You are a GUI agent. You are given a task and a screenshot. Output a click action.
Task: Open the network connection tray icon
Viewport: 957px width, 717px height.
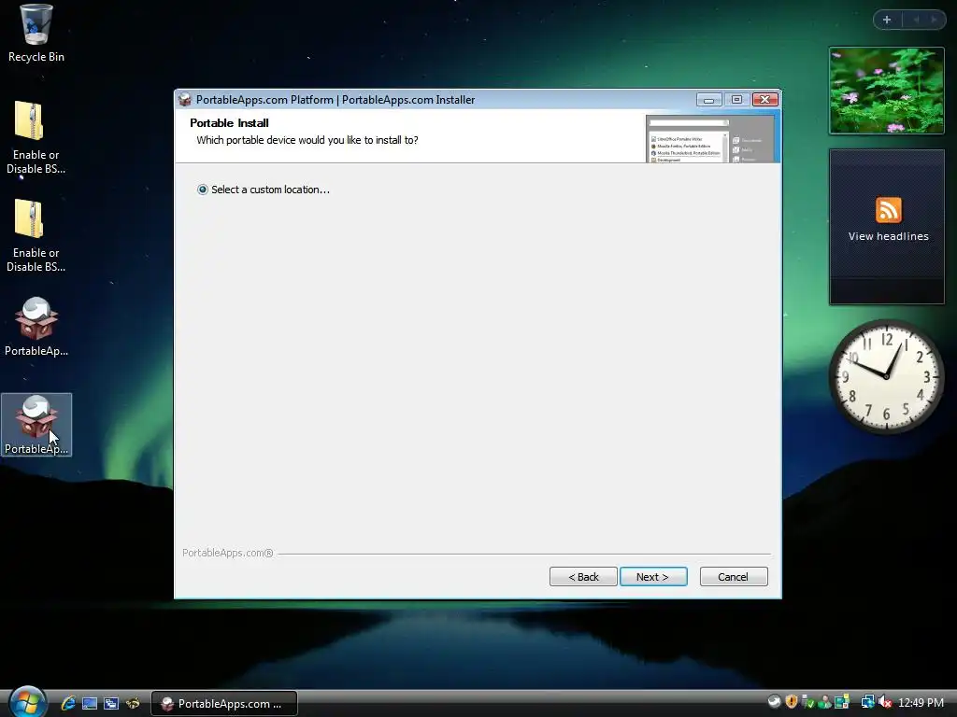coord(867,702)
